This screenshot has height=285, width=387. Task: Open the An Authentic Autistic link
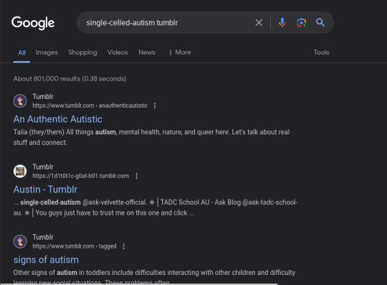(58, 119)
